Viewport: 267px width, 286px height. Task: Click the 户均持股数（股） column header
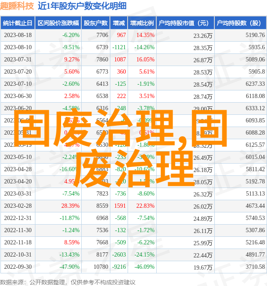click(240, 23)
